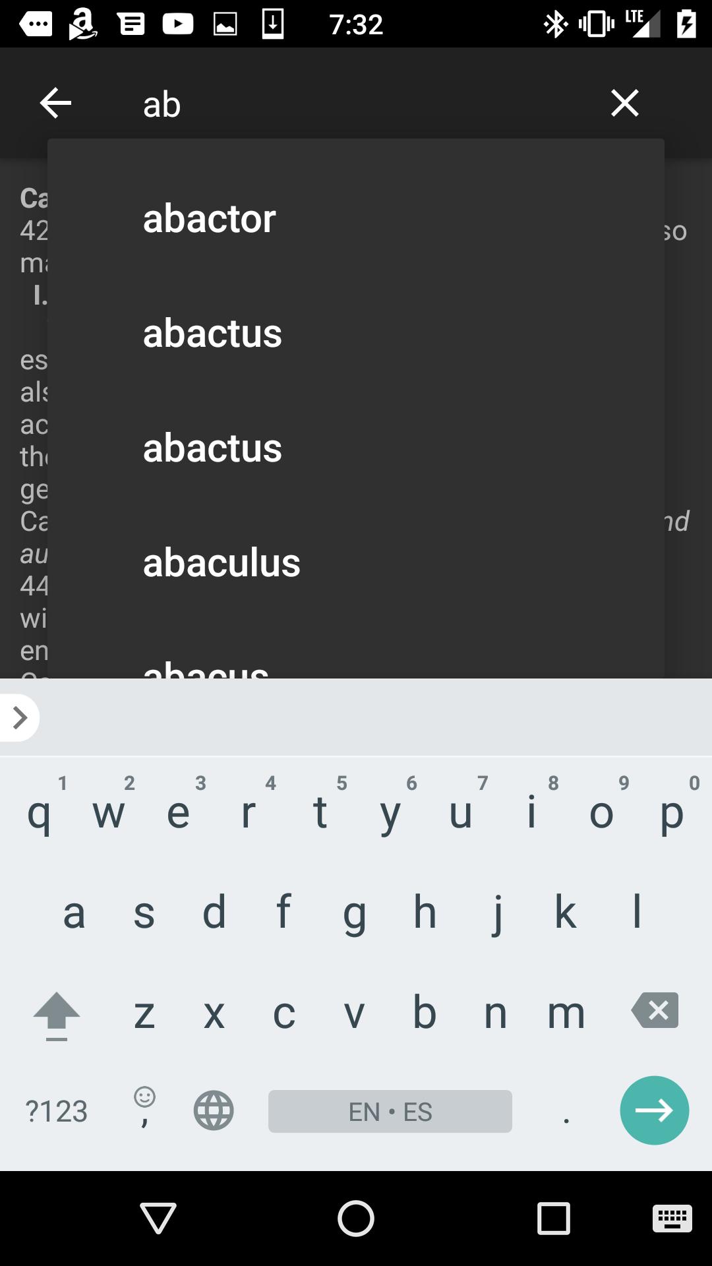Tap the keyboard backspace key
Screen dimensions: 712x1266
pyautogui.click(x=655, y=1010)
